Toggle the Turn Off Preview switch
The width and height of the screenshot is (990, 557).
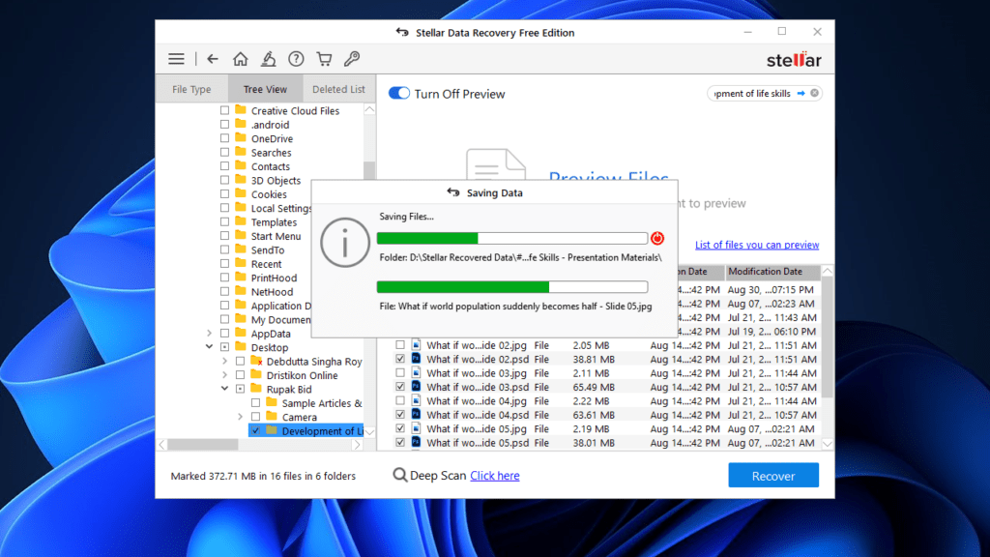coord(399,94)
